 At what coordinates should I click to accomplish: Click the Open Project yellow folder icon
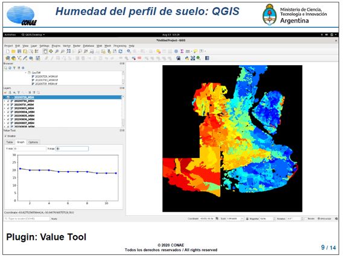click(14, 51)
